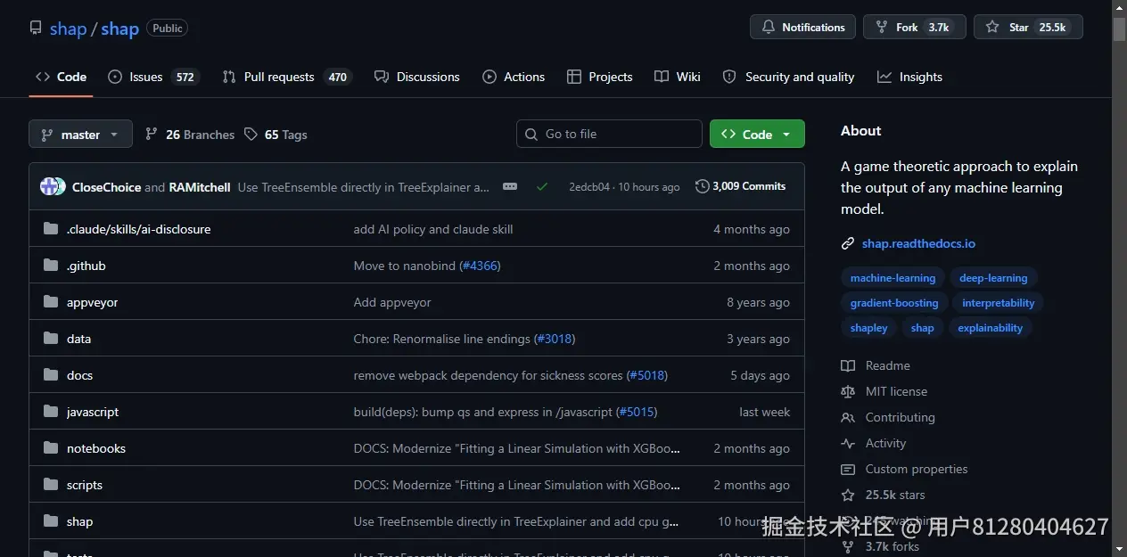
Task: Click folder icon beside appveyor
Action: (51, 302)
